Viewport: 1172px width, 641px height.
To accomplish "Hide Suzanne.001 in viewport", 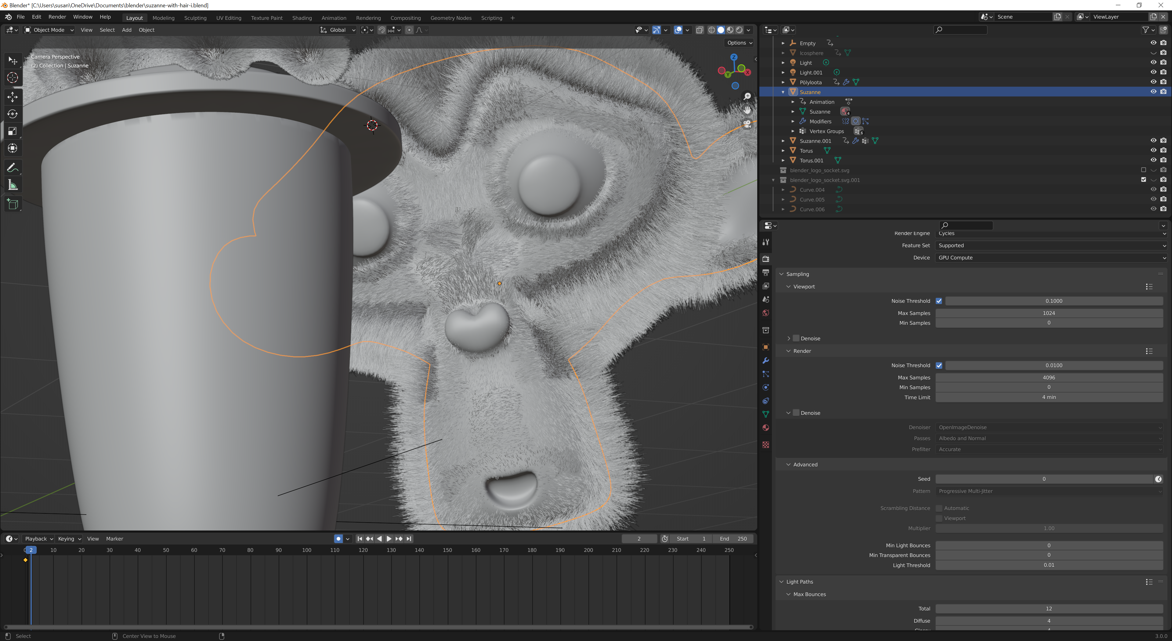I will (x=1153, y=141).
